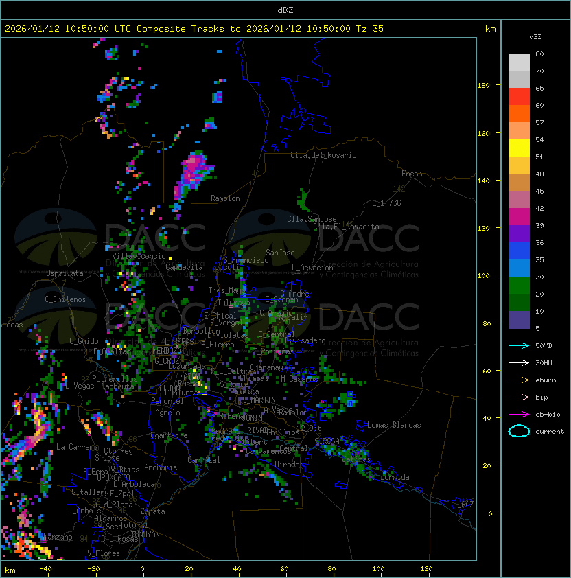
Task: Click the E_1-736 map label
Action: coord(386,203)
